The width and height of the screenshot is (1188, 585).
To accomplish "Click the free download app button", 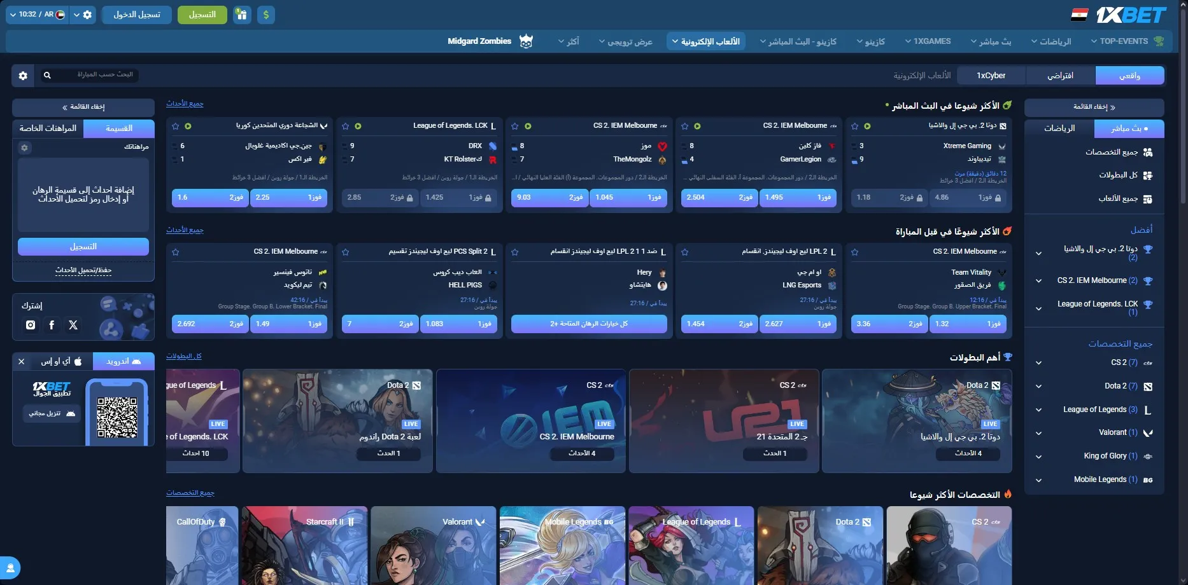I will (x=52, y=413).
